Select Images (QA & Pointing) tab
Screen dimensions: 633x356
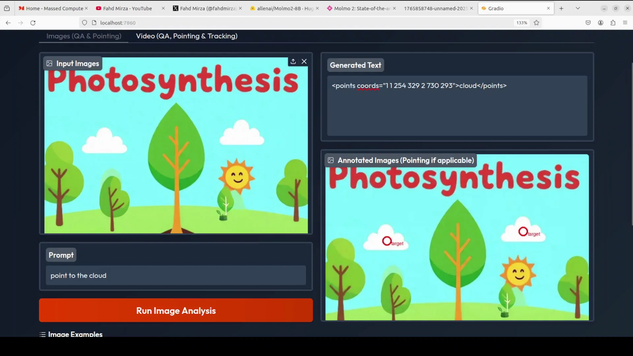click(x=84, y=36)
